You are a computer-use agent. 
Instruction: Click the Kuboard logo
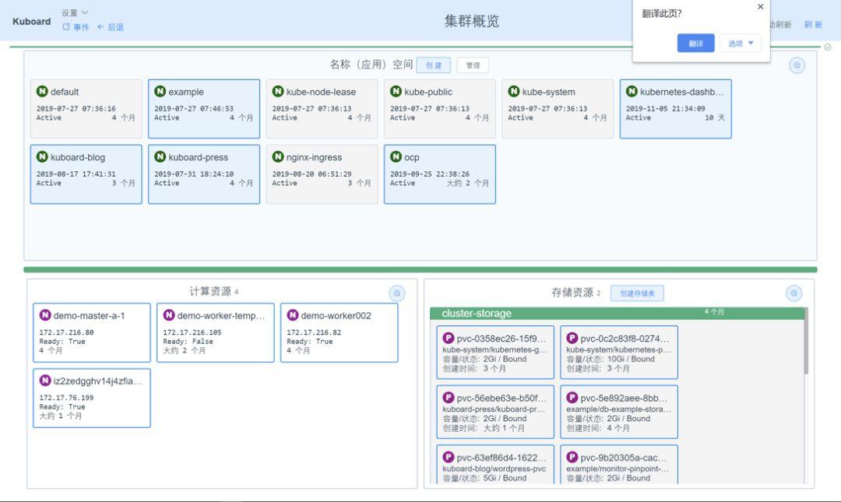coord(30,21)
